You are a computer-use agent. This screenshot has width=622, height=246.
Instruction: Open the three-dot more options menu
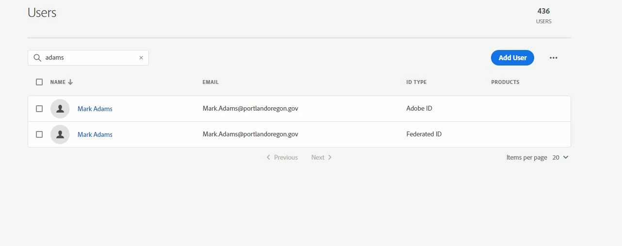(x=554, y=58)
